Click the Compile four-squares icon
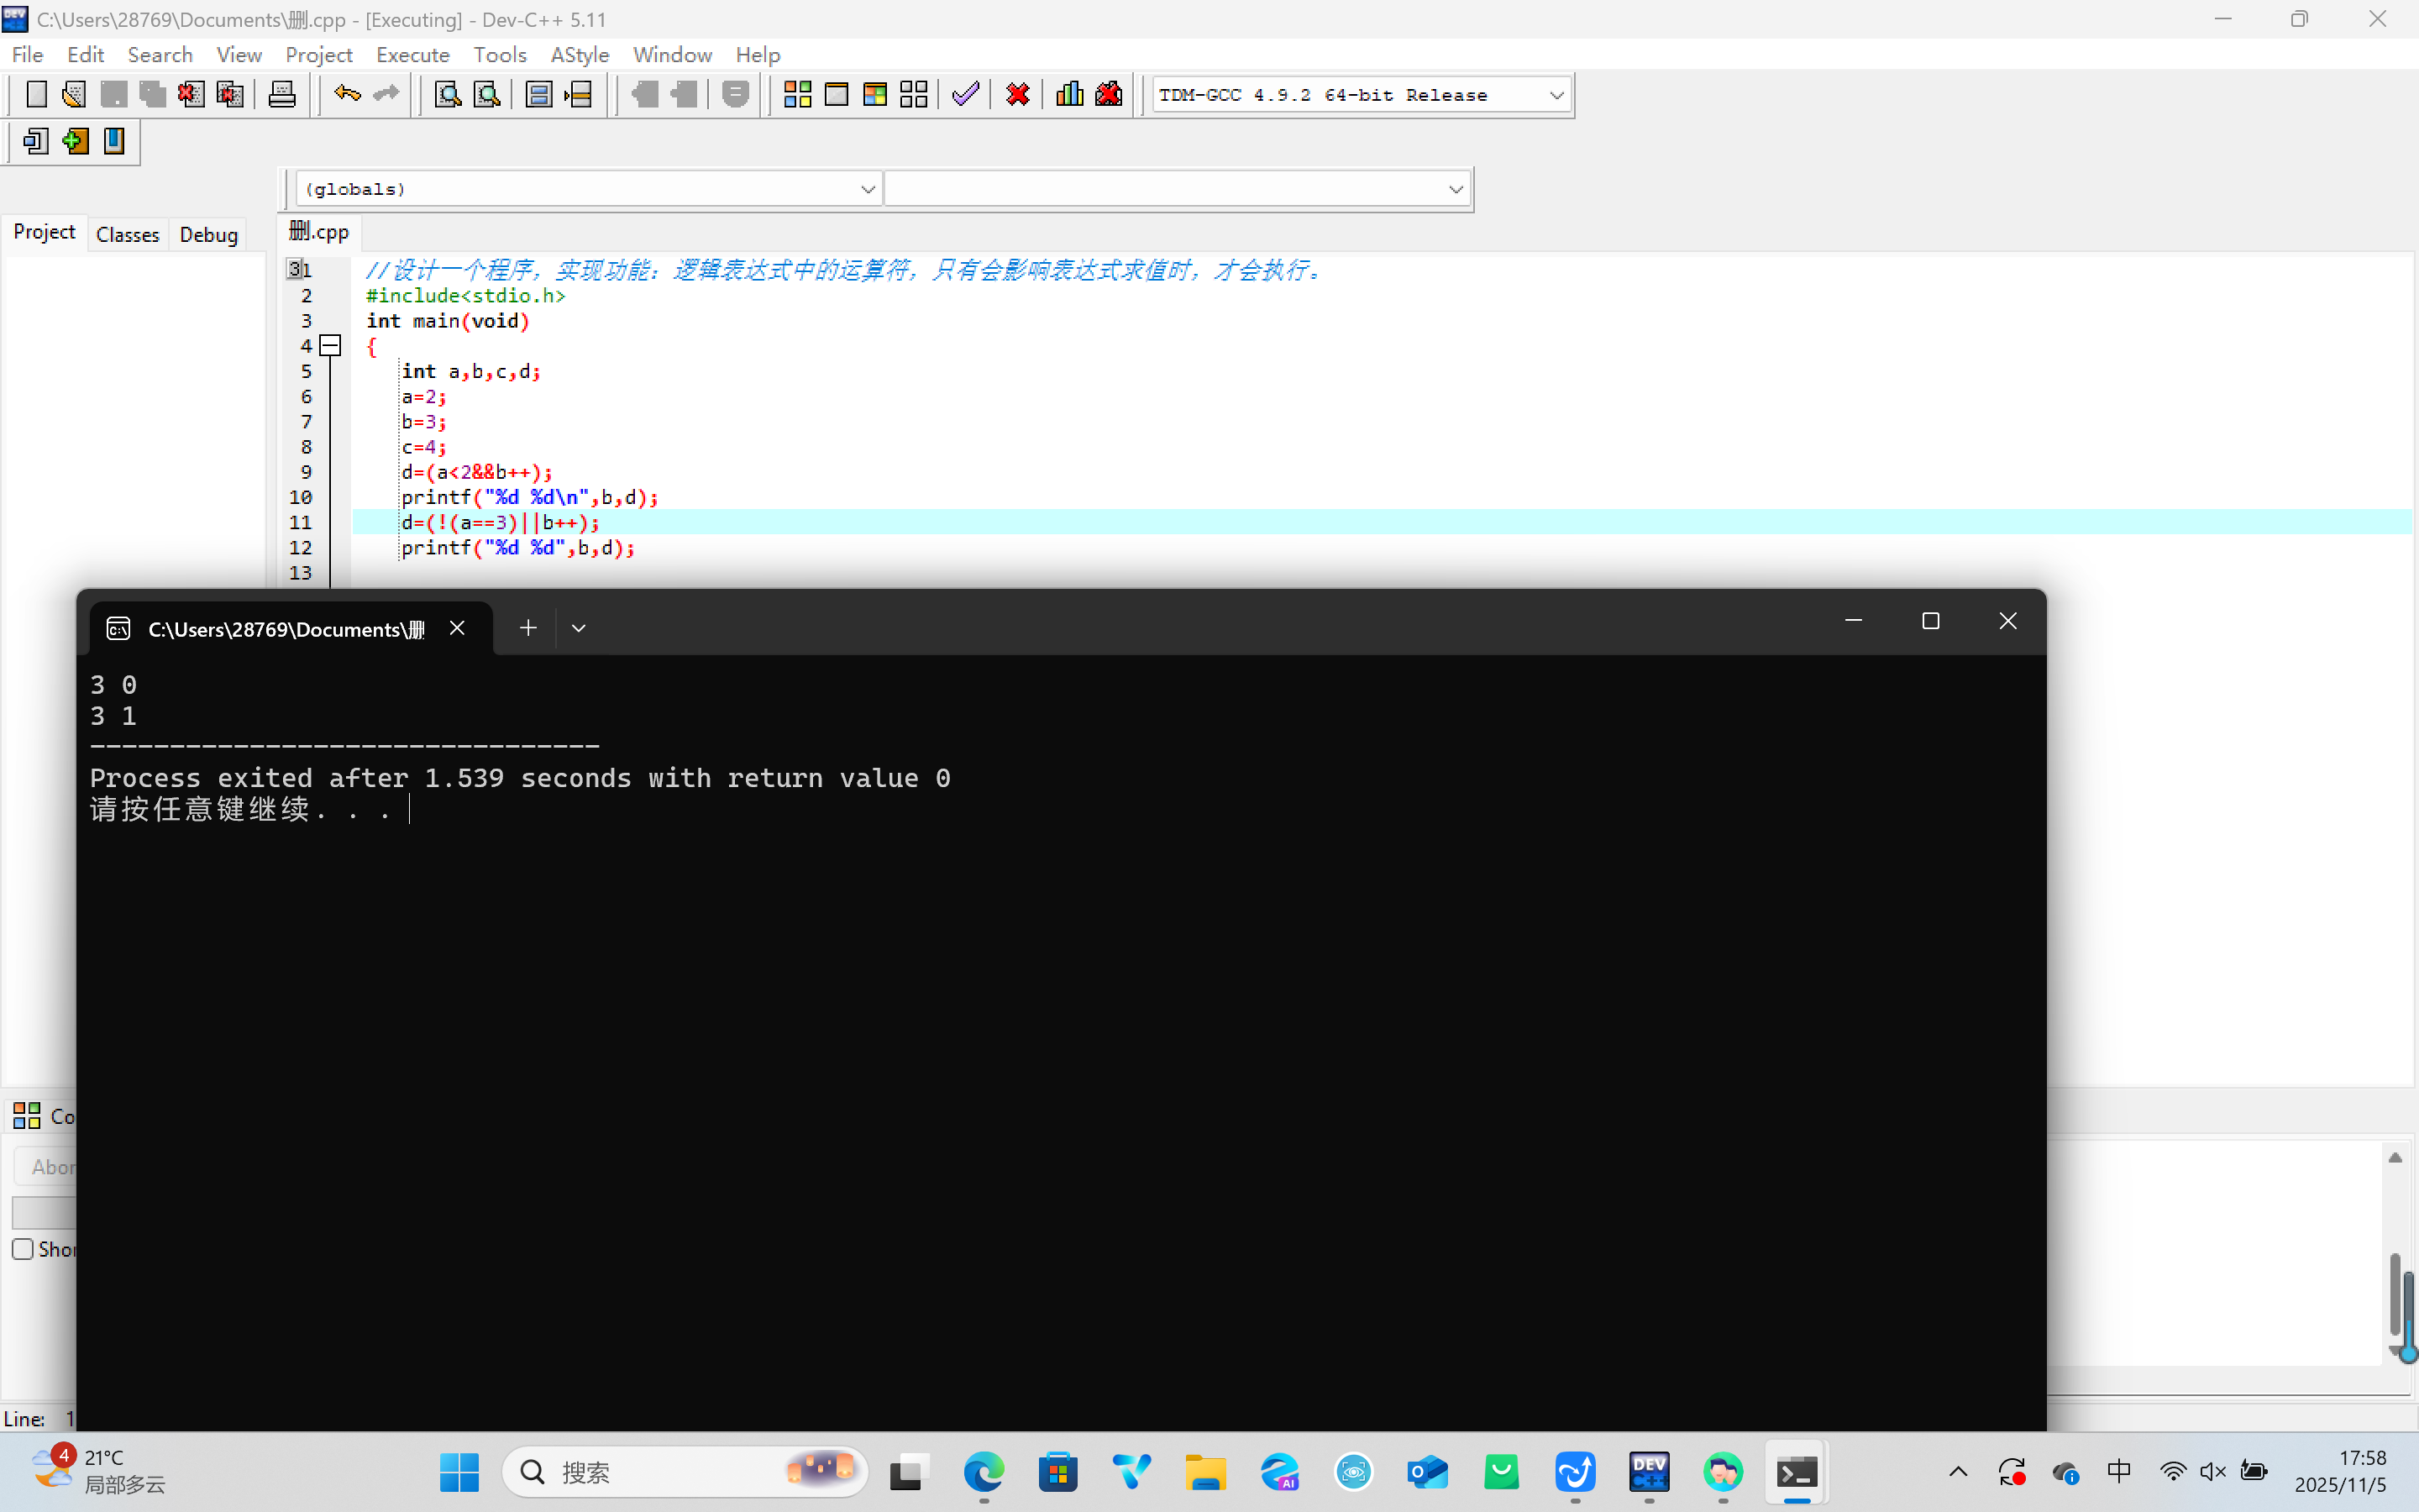Screen dimensions: 2419x1512 tap(796, 95)
